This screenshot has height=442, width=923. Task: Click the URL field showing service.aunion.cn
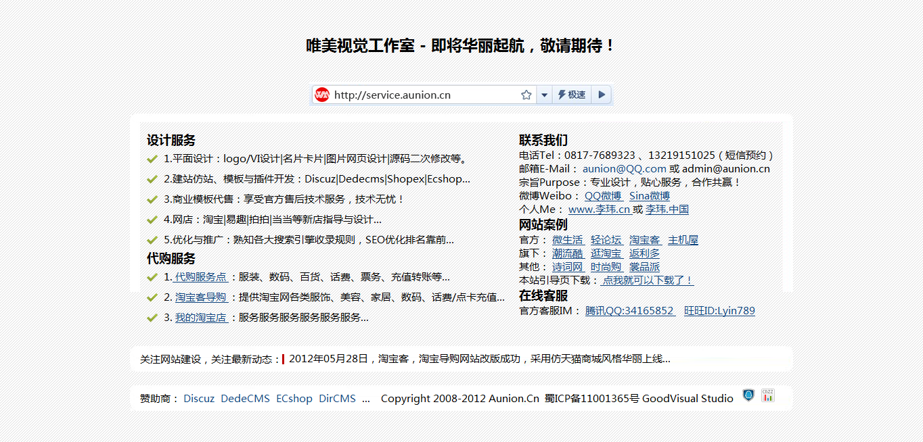point(420,95)
